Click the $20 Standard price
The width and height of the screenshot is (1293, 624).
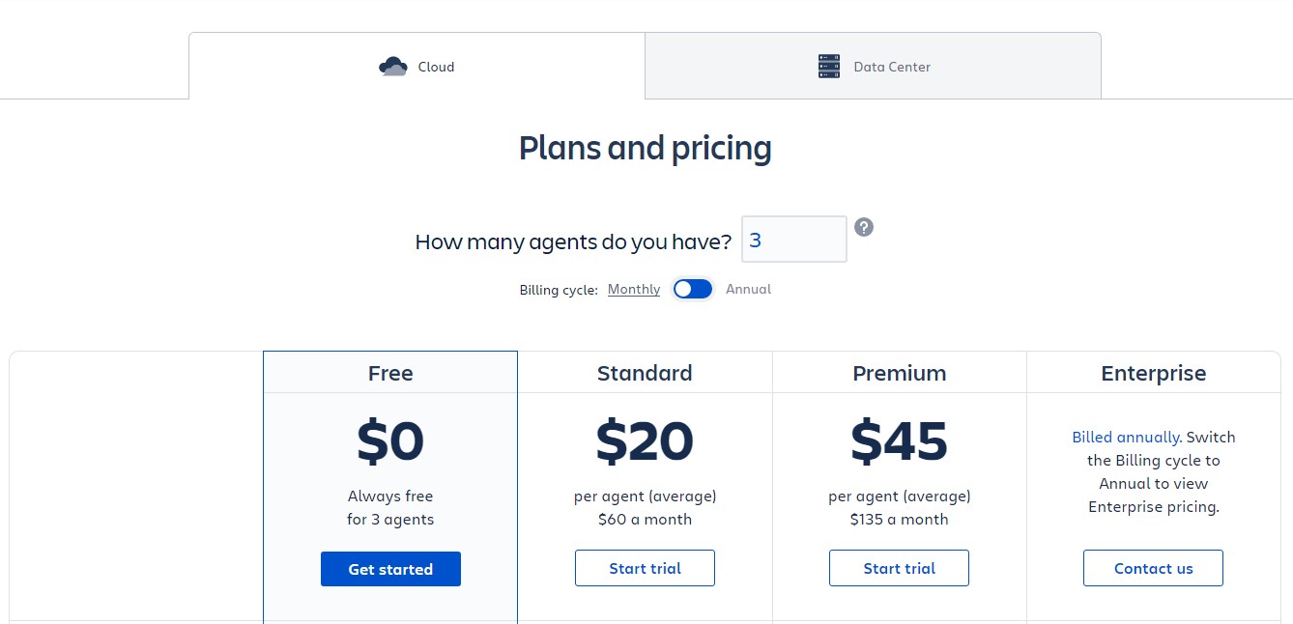[645, 441]
